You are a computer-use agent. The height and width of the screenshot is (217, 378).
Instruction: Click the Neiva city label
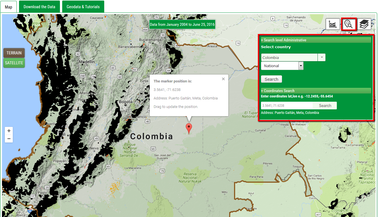coord(94,148)
